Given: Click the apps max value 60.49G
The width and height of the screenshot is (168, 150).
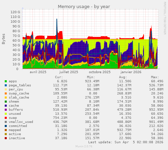Looking at the screenshot, I should point(157,81).
